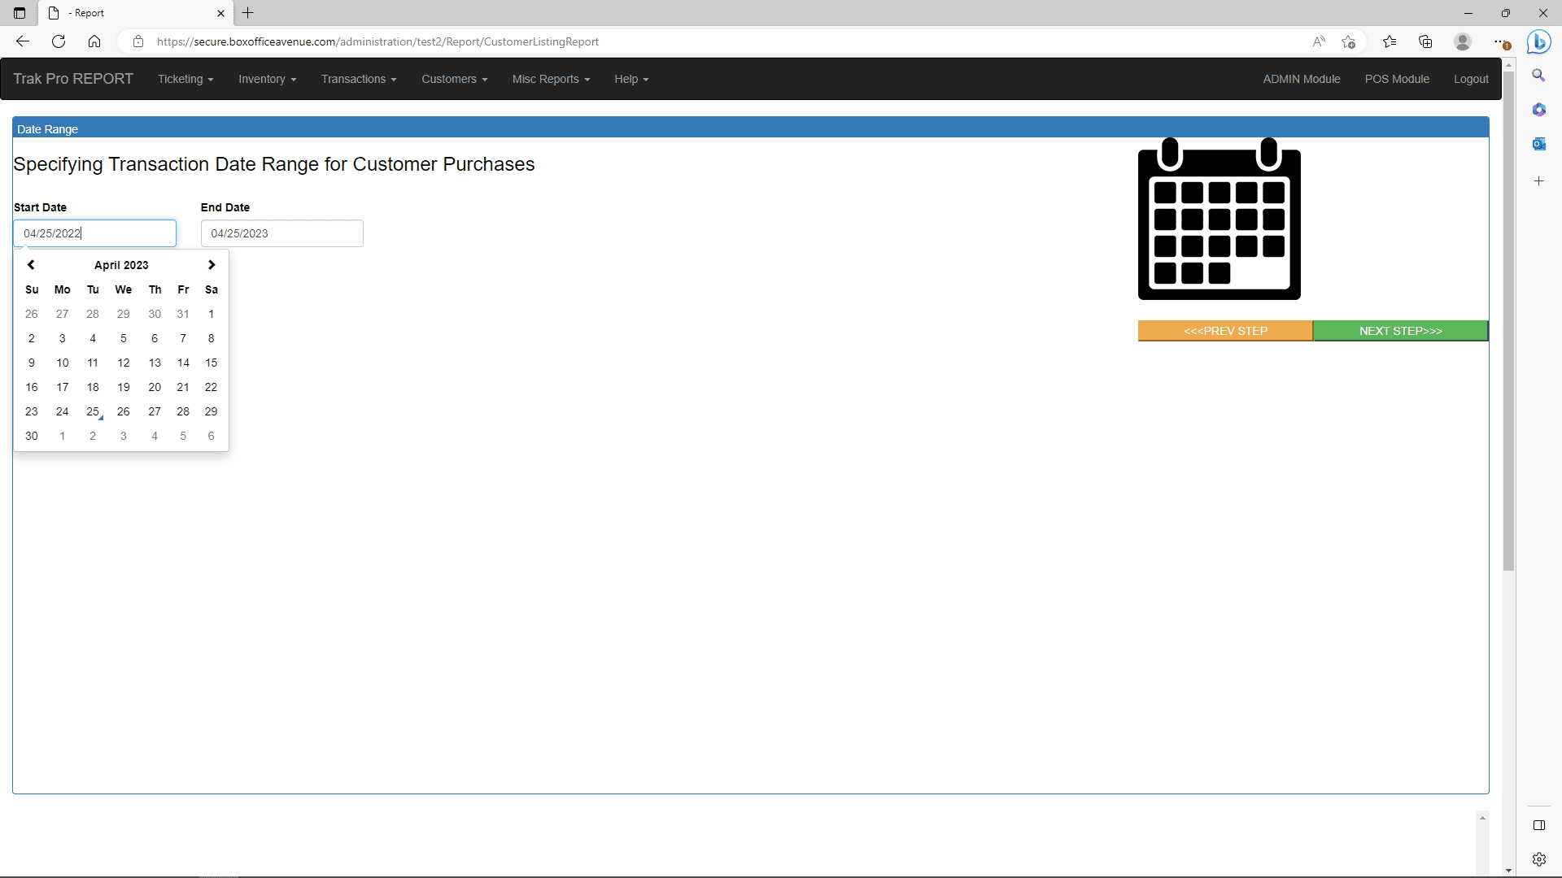
Task: Open Microsoft 365 sidebar icon
Action: coord(1538,109)
